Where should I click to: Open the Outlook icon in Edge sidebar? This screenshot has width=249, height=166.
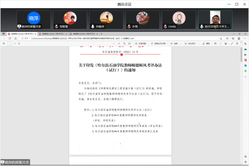(245, 65)
